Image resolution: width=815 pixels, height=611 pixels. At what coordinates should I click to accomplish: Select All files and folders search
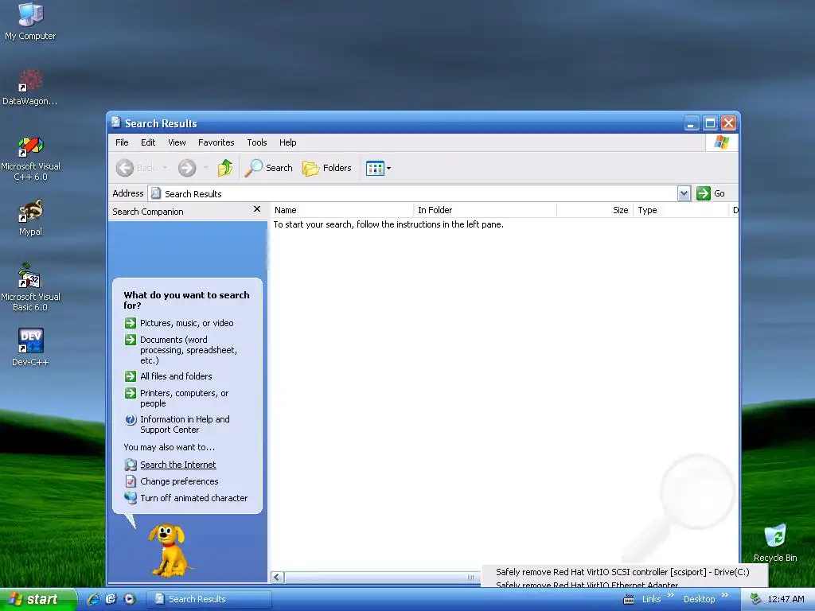pos(169,376)
